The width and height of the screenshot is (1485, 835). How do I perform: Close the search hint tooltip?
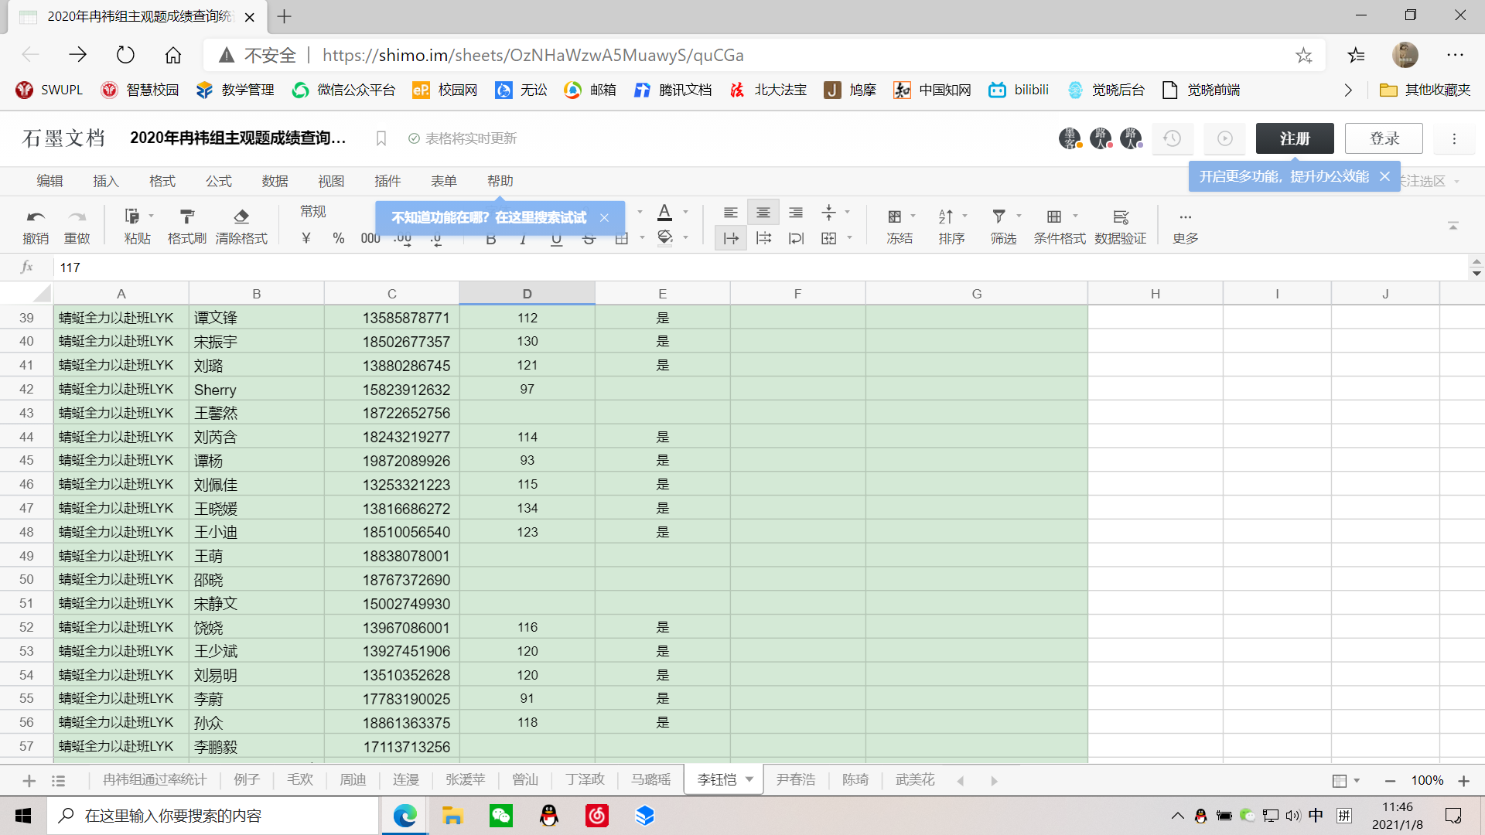(x=604, y=218)
